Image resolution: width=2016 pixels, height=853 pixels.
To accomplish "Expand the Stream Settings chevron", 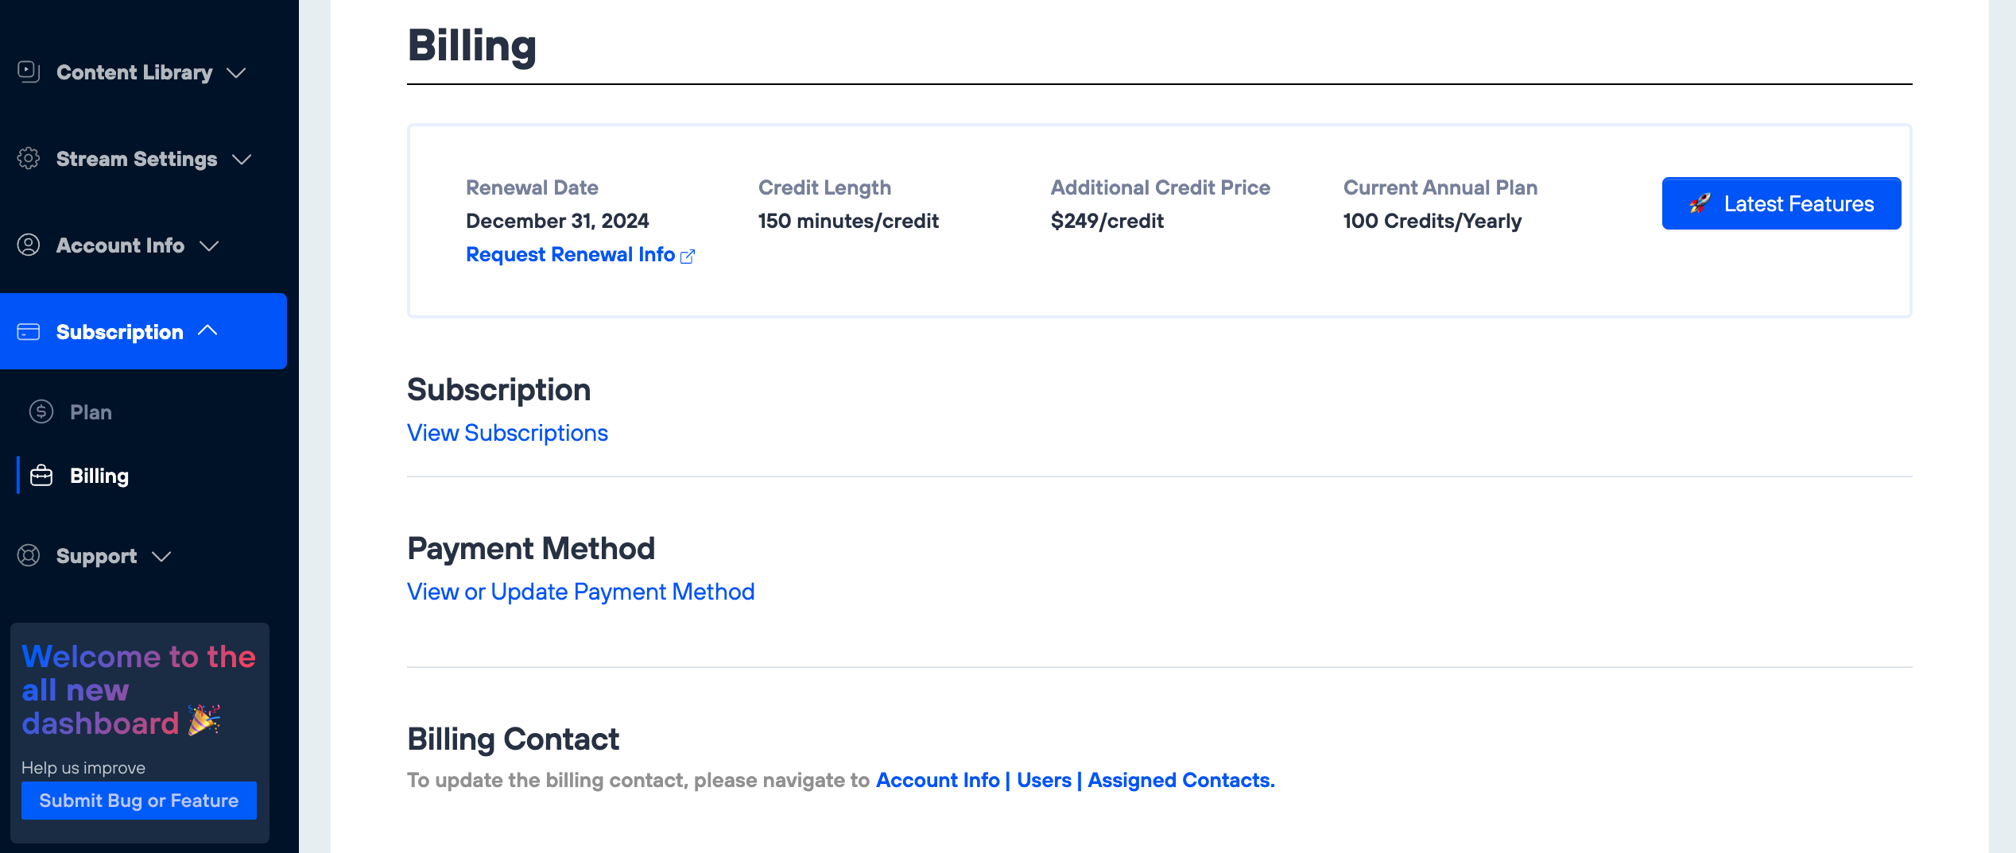I will pyautogui.click(x=242, y=160).
